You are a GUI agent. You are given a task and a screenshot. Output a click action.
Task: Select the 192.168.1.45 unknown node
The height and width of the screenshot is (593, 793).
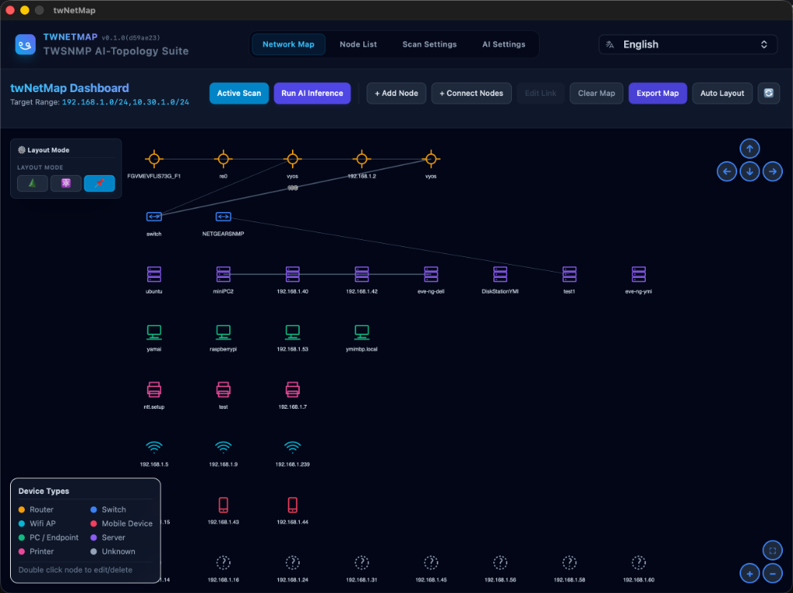tap(431, 563)
